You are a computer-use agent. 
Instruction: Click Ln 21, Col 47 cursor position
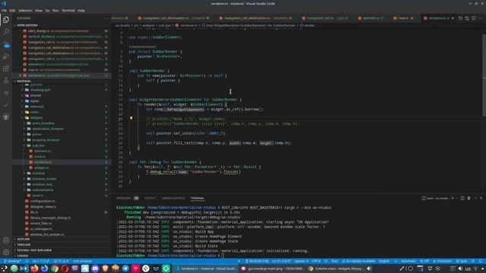coord(282,261)
